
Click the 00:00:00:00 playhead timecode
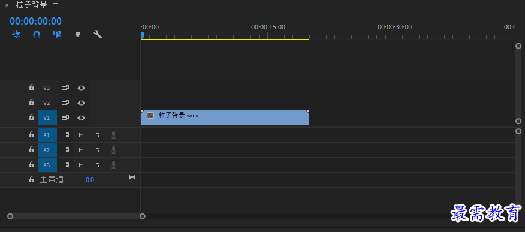(x=35, y=22)
